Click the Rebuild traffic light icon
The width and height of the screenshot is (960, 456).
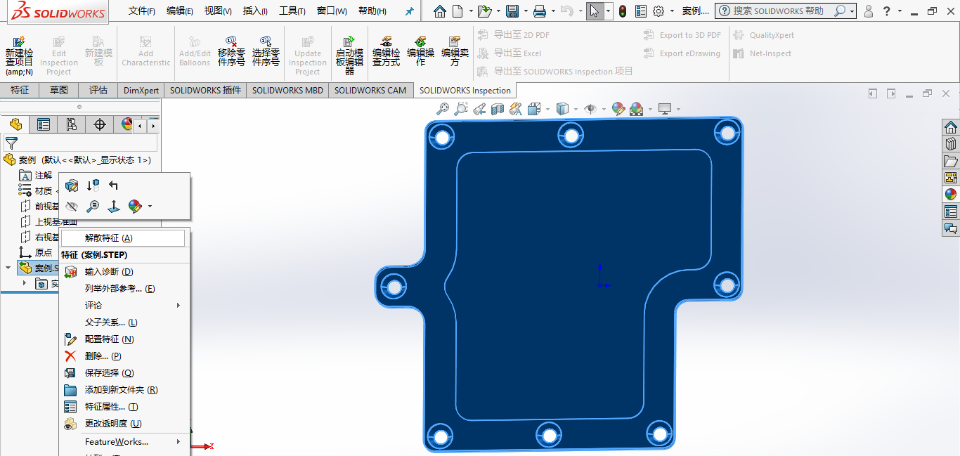[623, 11]
